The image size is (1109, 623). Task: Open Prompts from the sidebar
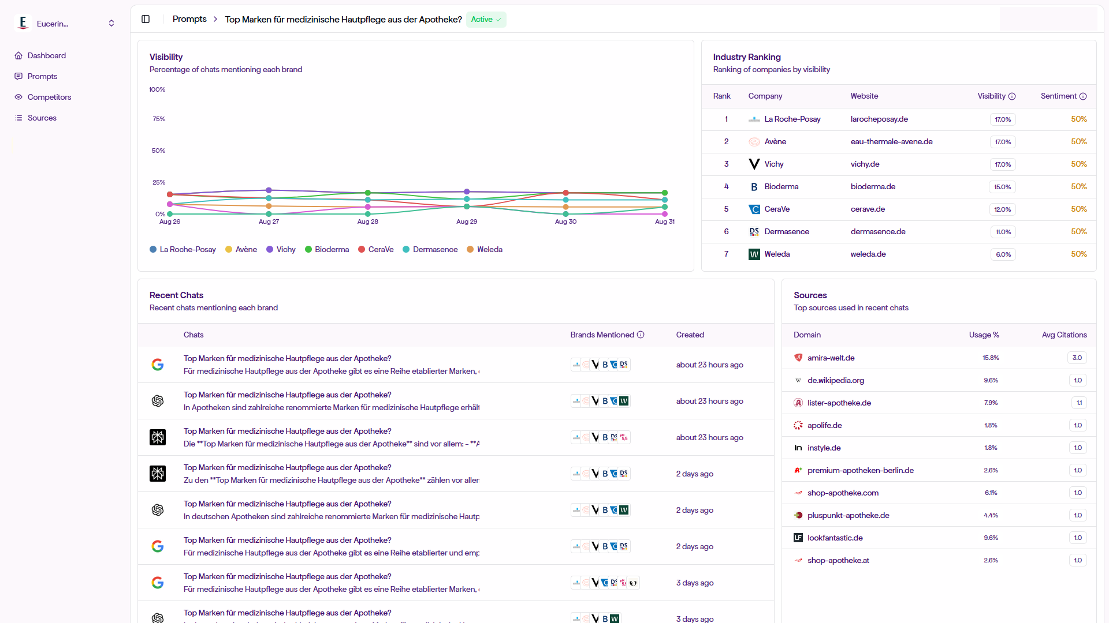pyautogui.click(x=42, y=76)
